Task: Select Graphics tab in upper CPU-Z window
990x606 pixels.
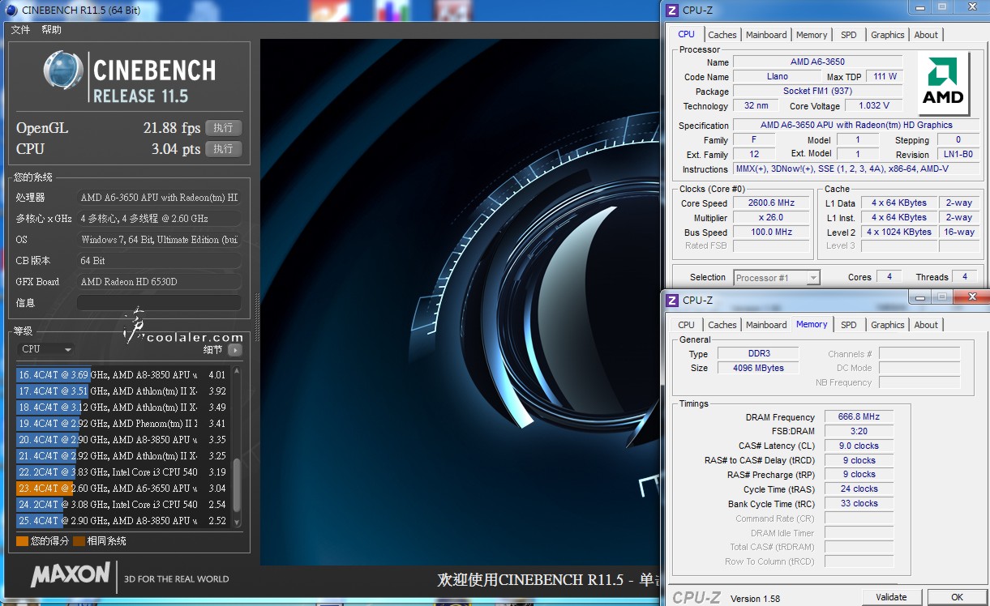Action: pyautogui.click(x=887, y=35)
